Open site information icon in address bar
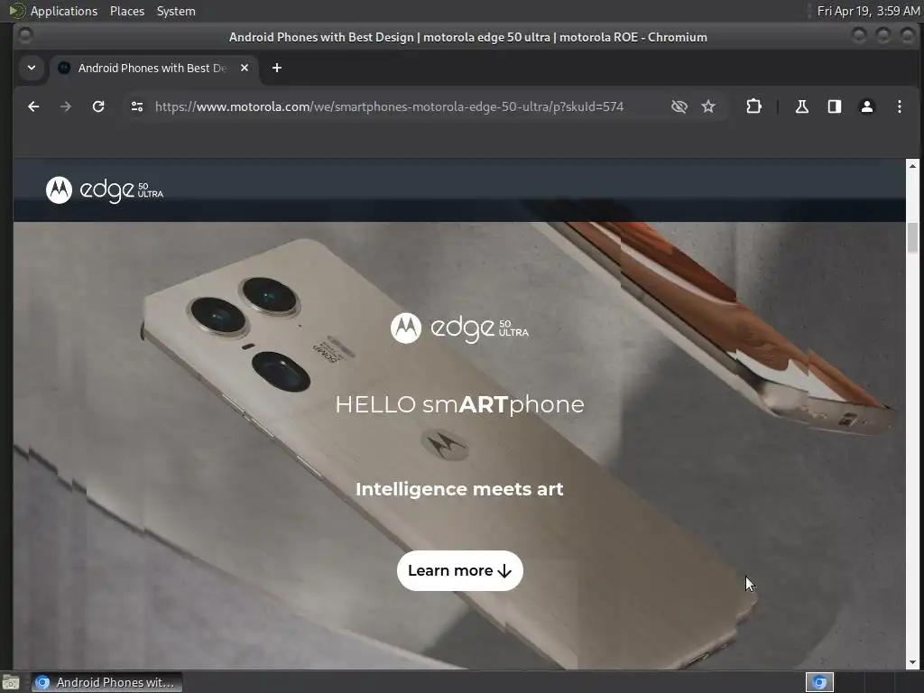This screenshot has width=924, height=693. (137, 106)
